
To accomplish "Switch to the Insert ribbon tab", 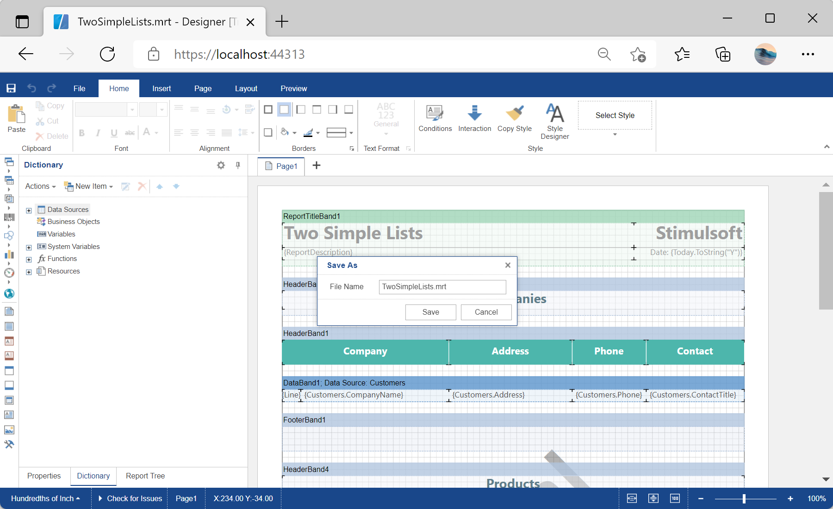I will tap(162, 88).
